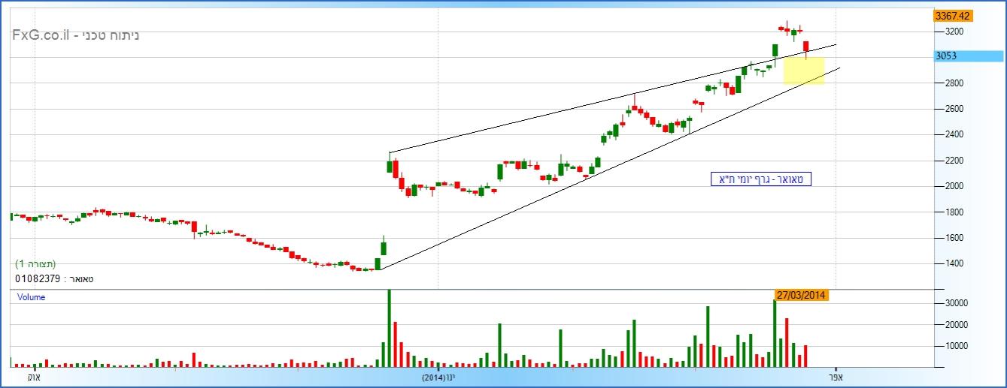1007x388 pixels.
Task: Click the orange 27/03/2014 date marker
Action: (x=801, y=295)
